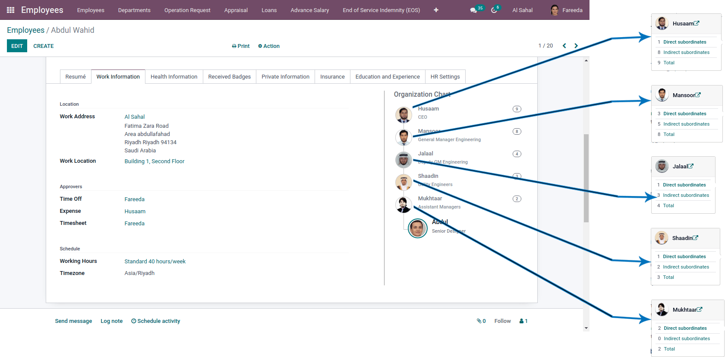Open the Loans menu

[269, 10]
